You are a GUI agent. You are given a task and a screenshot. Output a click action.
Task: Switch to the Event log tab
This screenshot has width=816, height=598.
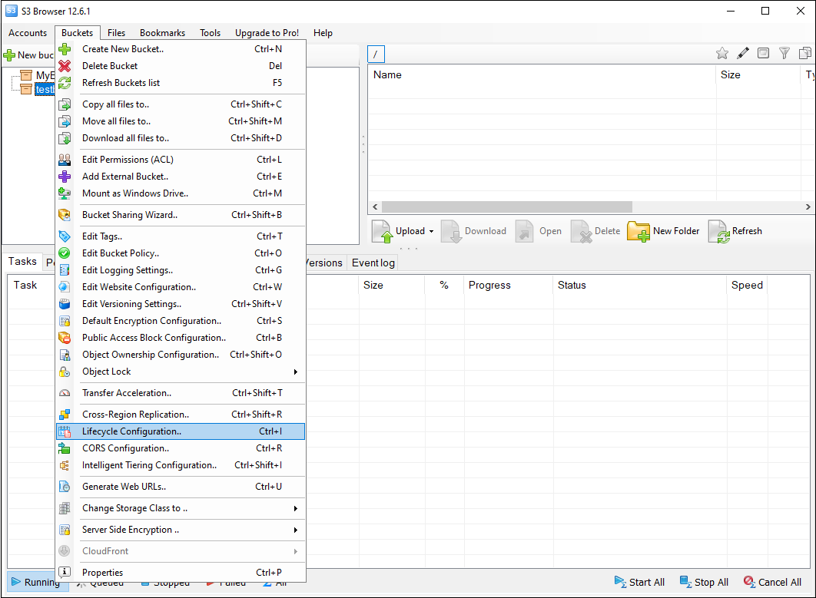click(x=373, y=263)
